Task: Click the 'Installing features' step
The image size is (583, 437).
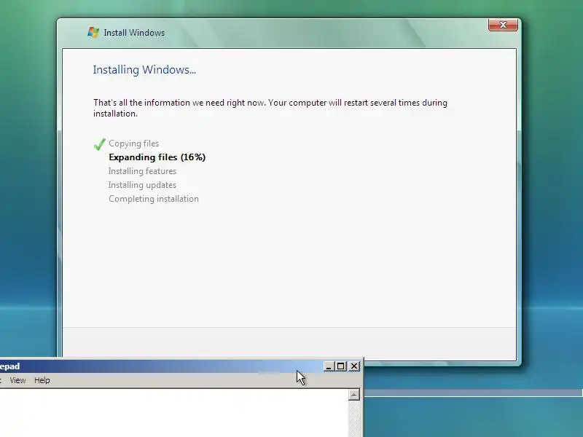Action: 142,171
